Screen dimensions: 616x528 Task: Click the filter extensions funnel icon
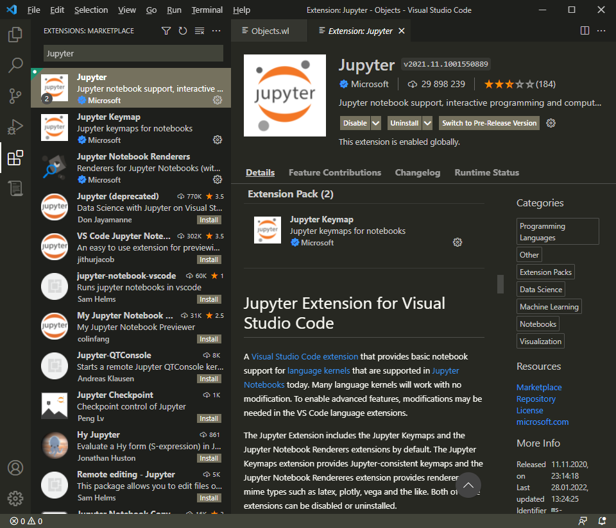coord(166,31)
